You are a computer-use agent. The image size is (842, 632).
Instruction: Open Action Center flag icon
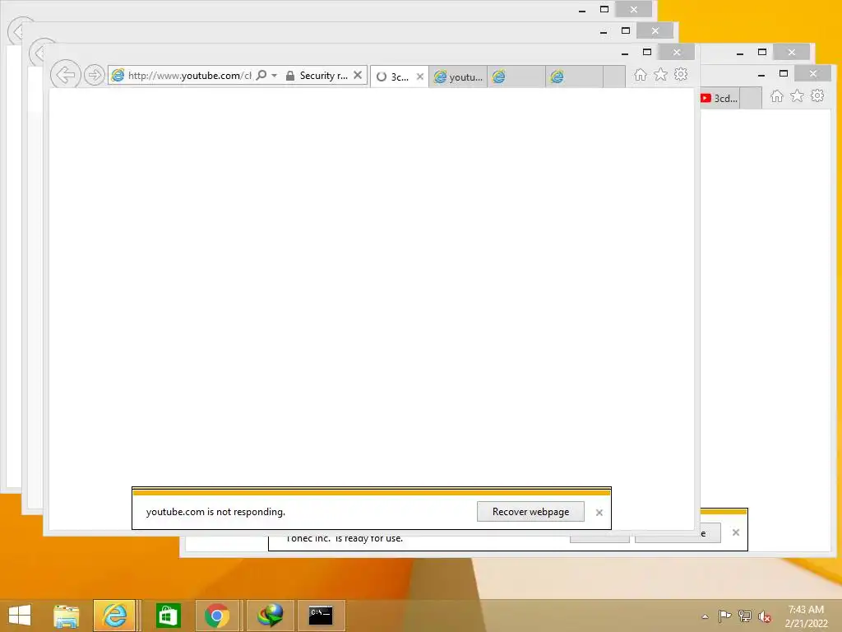pos(724,616)
